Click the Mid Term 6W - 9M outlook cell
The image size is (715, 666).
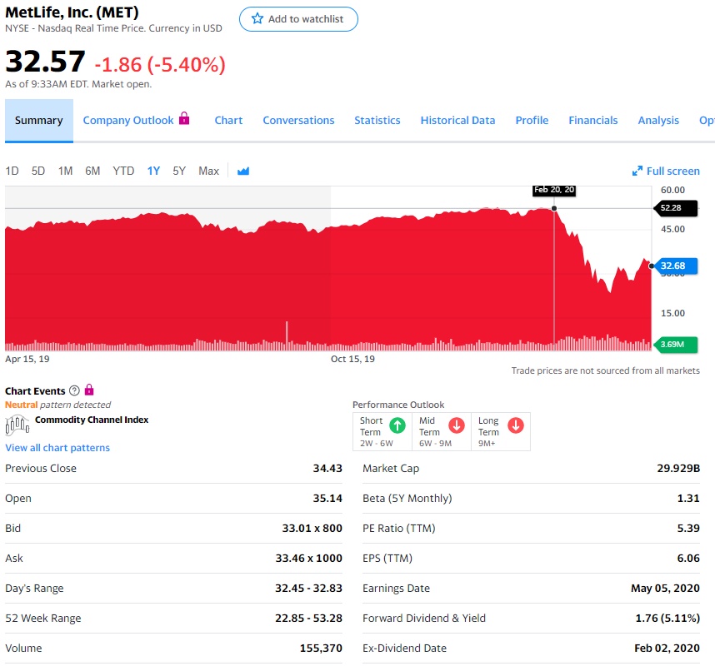442,432
